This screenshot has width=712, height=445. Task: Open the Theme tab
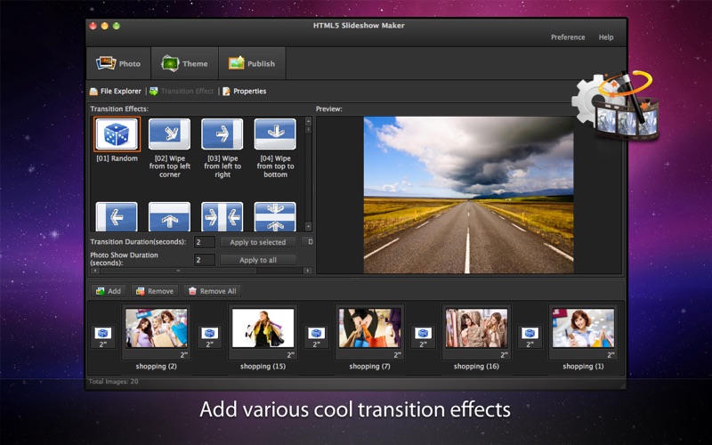click(184, 63)
